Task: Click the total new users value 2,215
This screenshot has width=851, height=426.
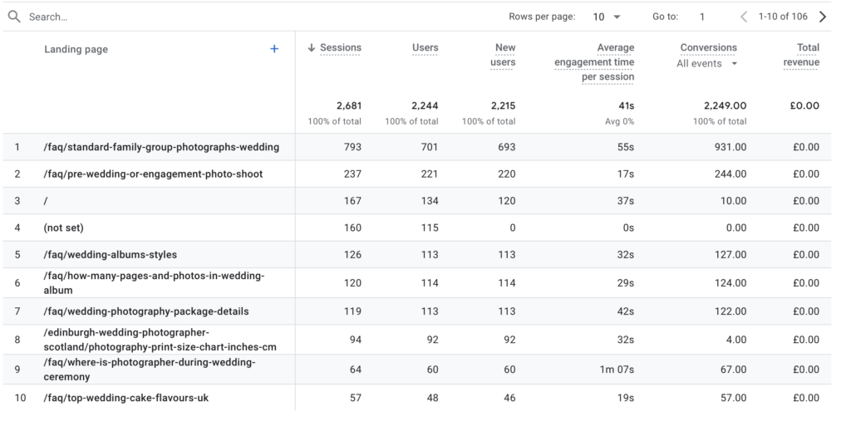Action: [x=502, y=105]
